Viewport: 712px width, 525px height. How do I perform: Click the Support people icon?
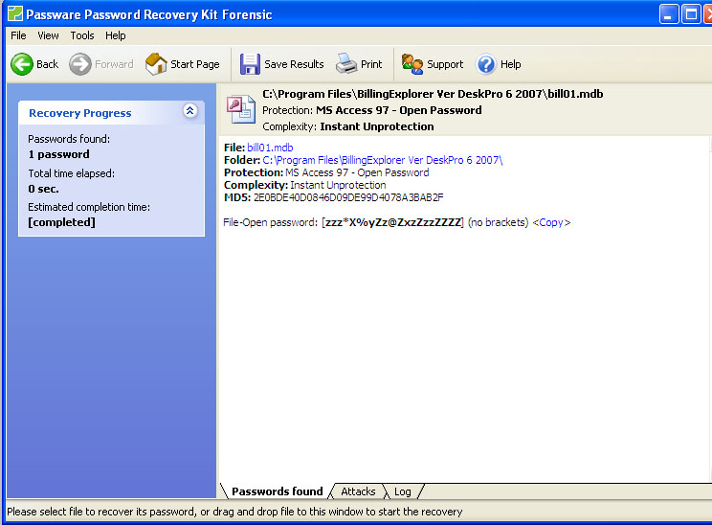[412, 64]
